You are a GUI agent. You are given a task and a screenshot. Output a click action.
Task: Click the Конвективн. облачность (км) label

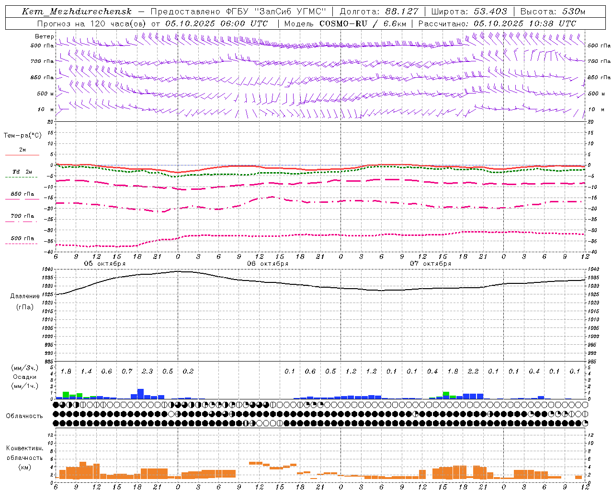tap(24, 457)
